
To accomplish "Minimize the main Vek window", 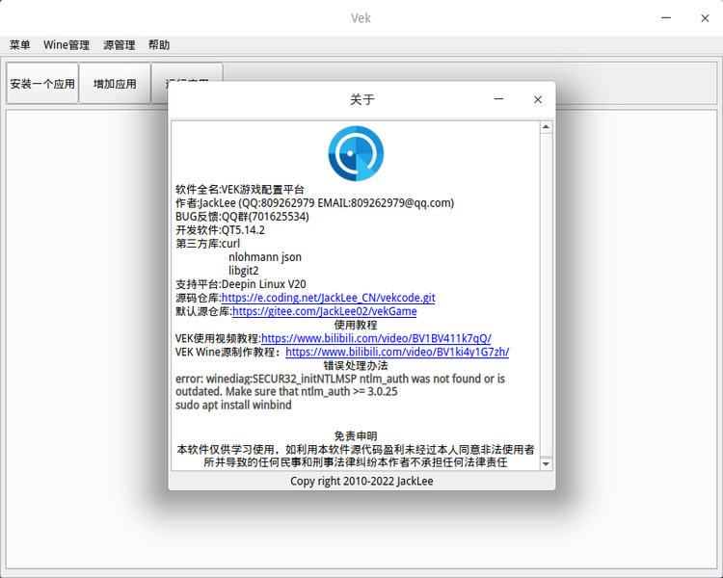I will coord(666,17).
